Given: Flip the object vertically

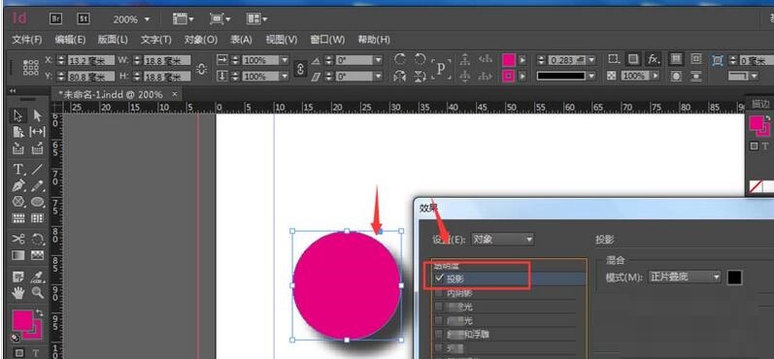Looking at the screenshot, I should click(x=420, y=77).
